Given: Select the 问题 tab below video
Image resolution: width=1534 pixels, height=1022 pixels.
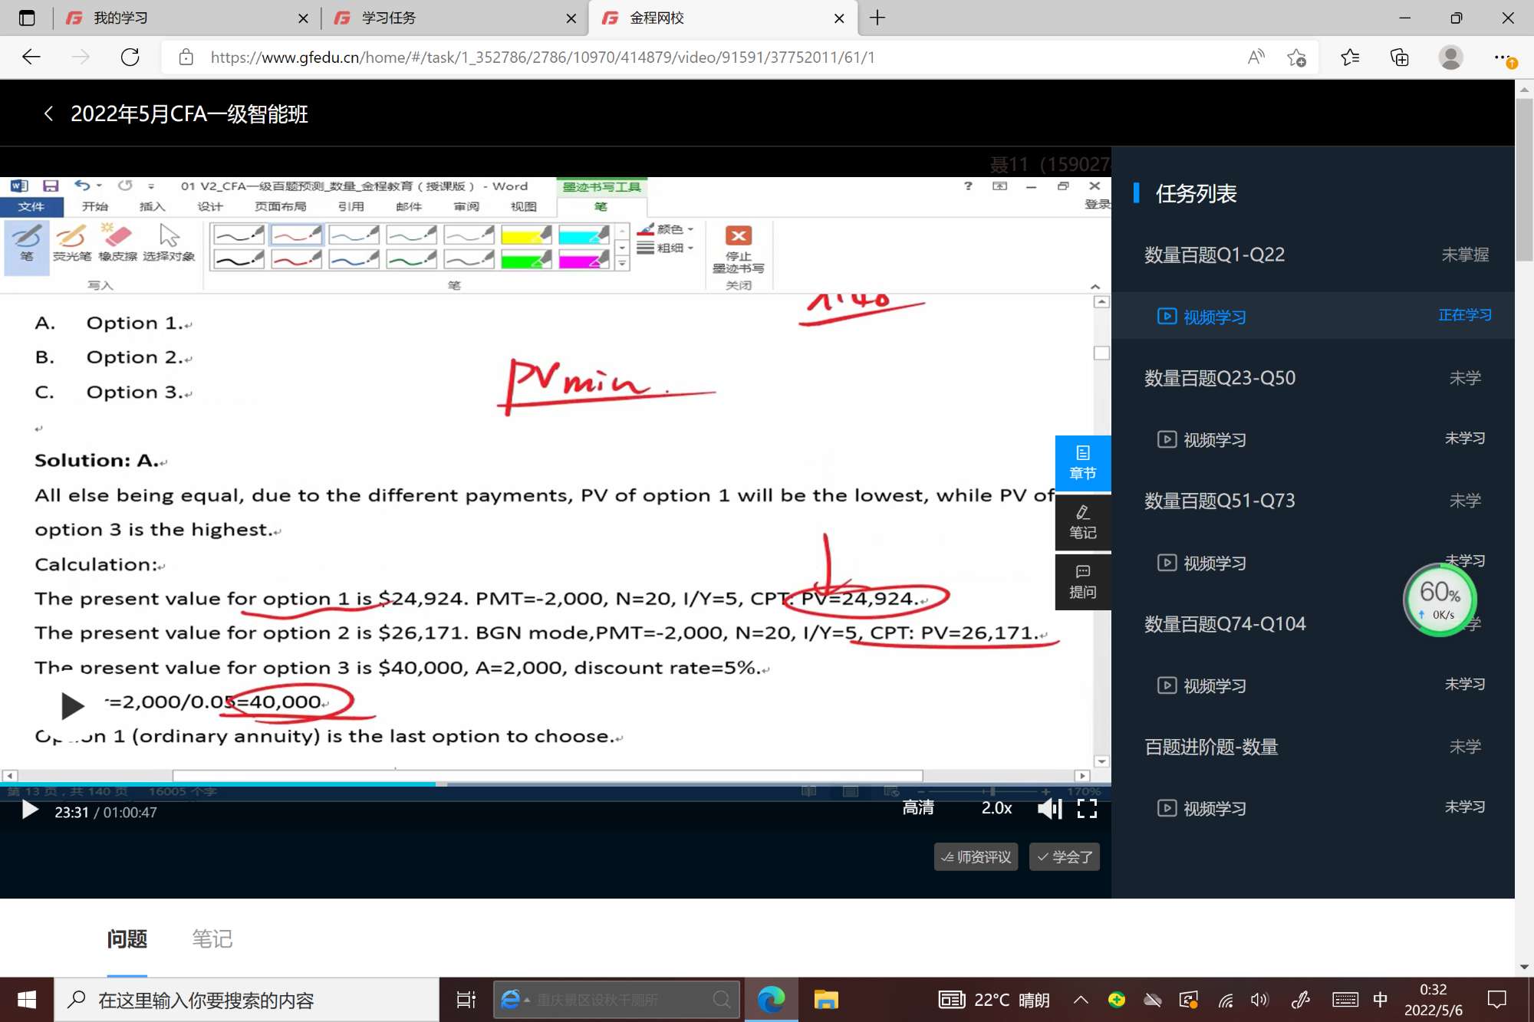Looking at the screenshot, I should tap(127, 938).
